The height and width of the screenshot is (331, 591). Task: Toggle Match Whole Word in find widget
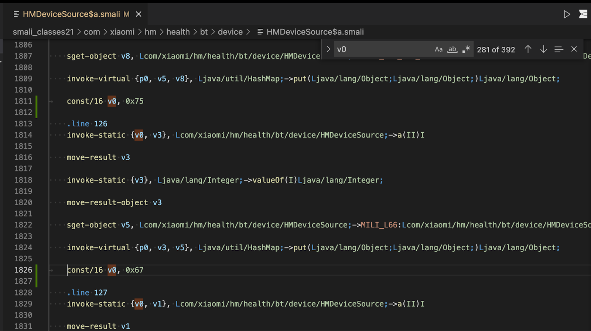452,49
